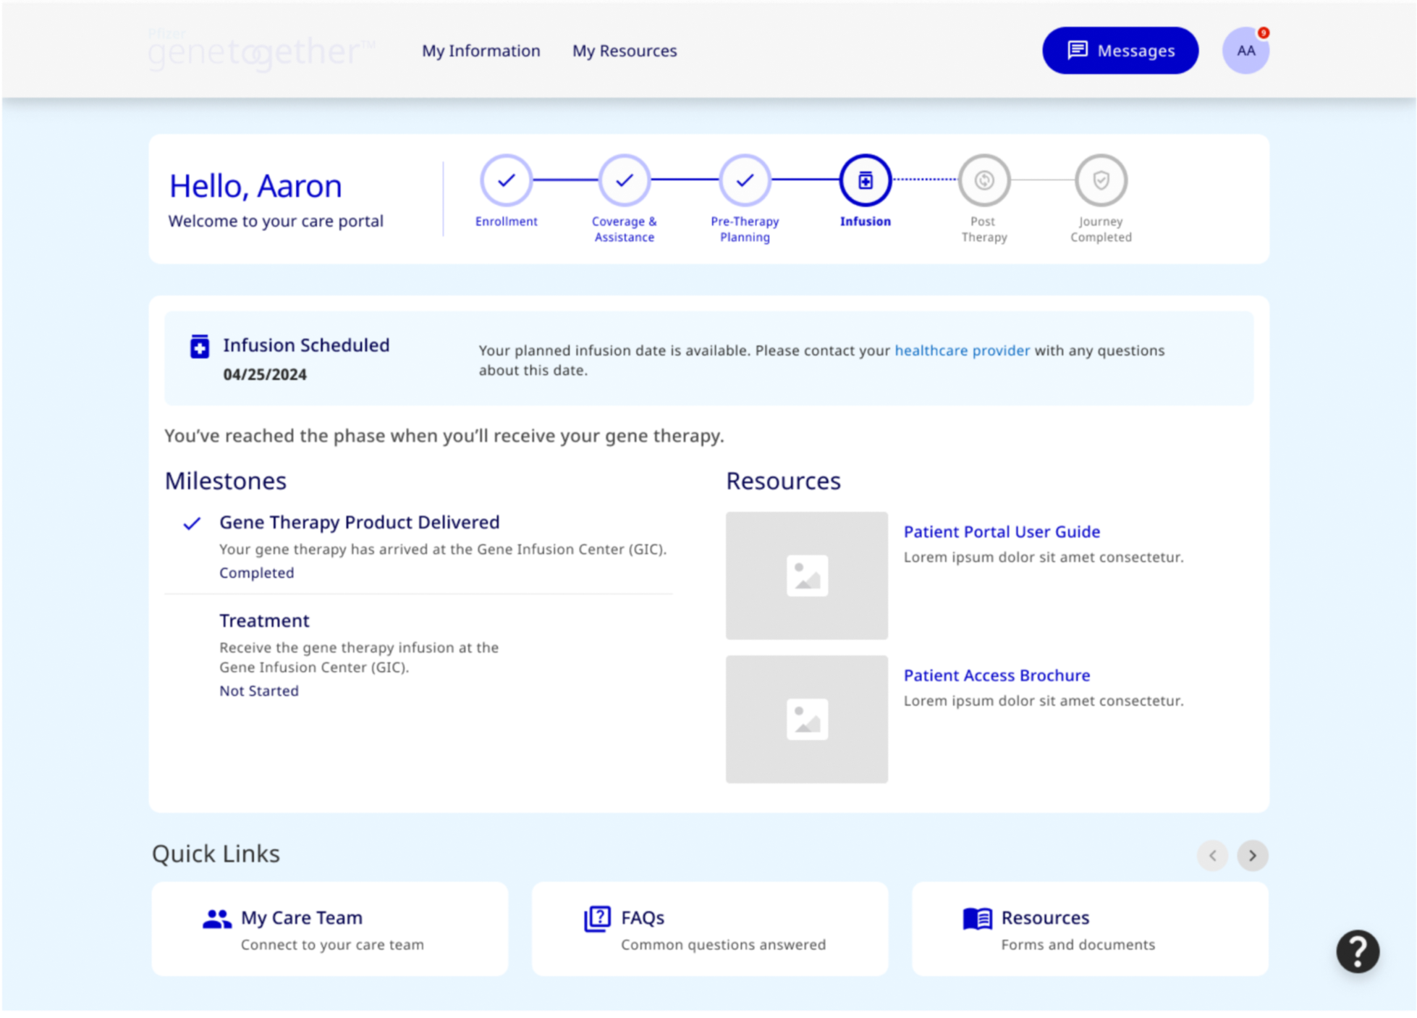The height and width of the screenshot is (1018, 1417).
Task: Click the Coverage & Assistance step circle
Action: (624, 180)
